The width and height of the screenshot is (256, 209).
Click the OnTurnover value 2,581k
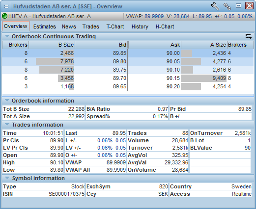[243, 133]
